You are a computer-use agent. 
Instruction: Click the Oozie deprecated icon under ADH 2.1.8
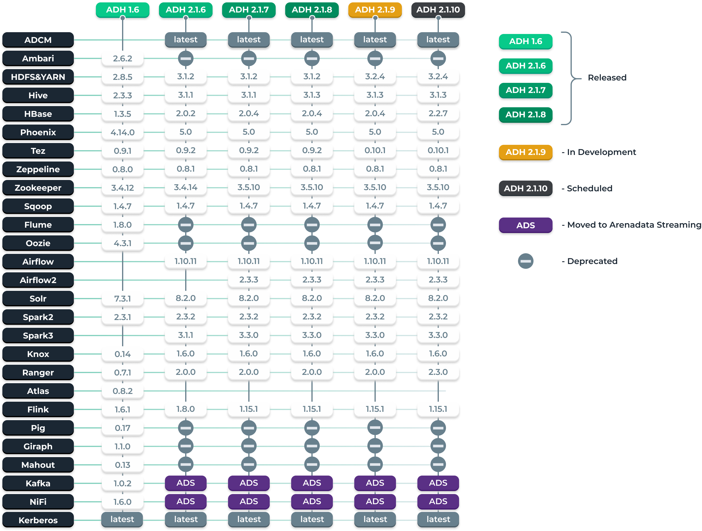(x=312, y=243)
